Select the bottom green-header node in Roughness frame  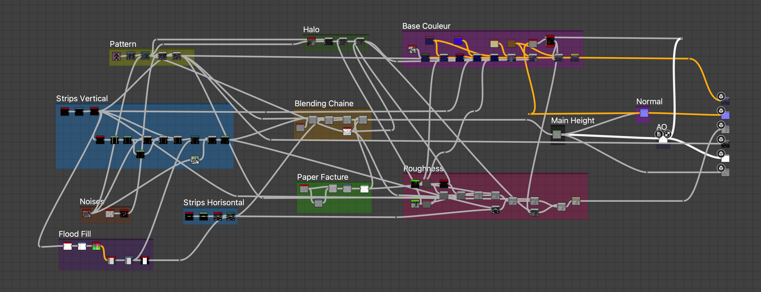tap(415, 204)
